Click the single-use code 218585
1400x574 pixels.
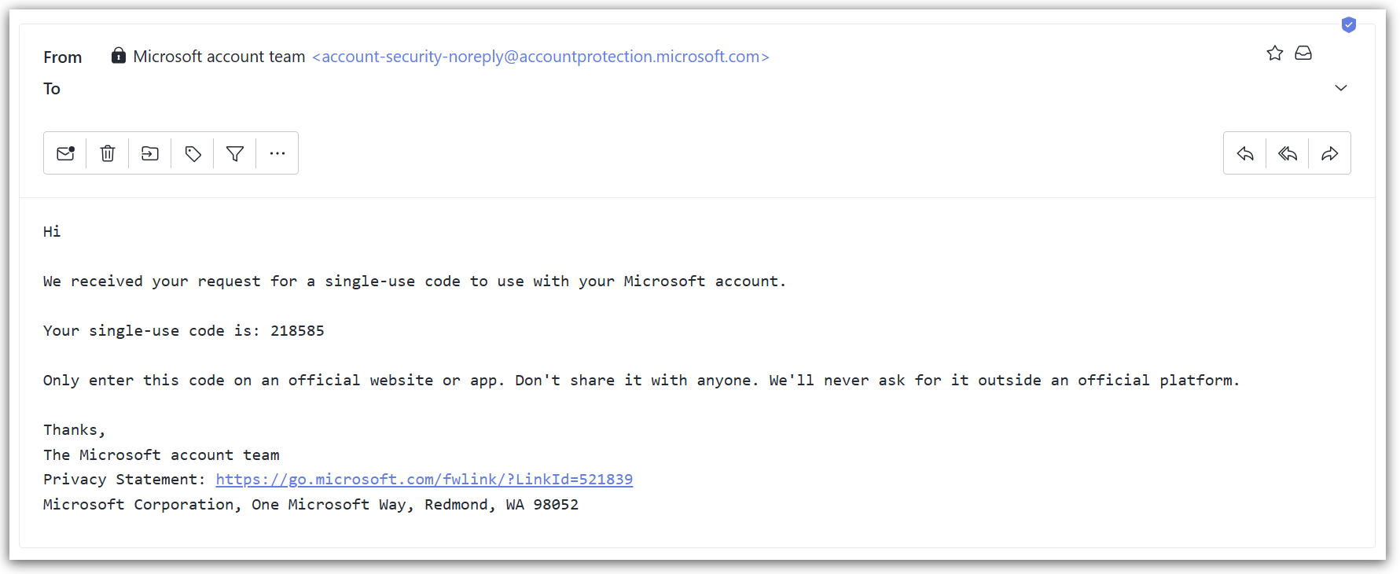(x=297, y=331)
